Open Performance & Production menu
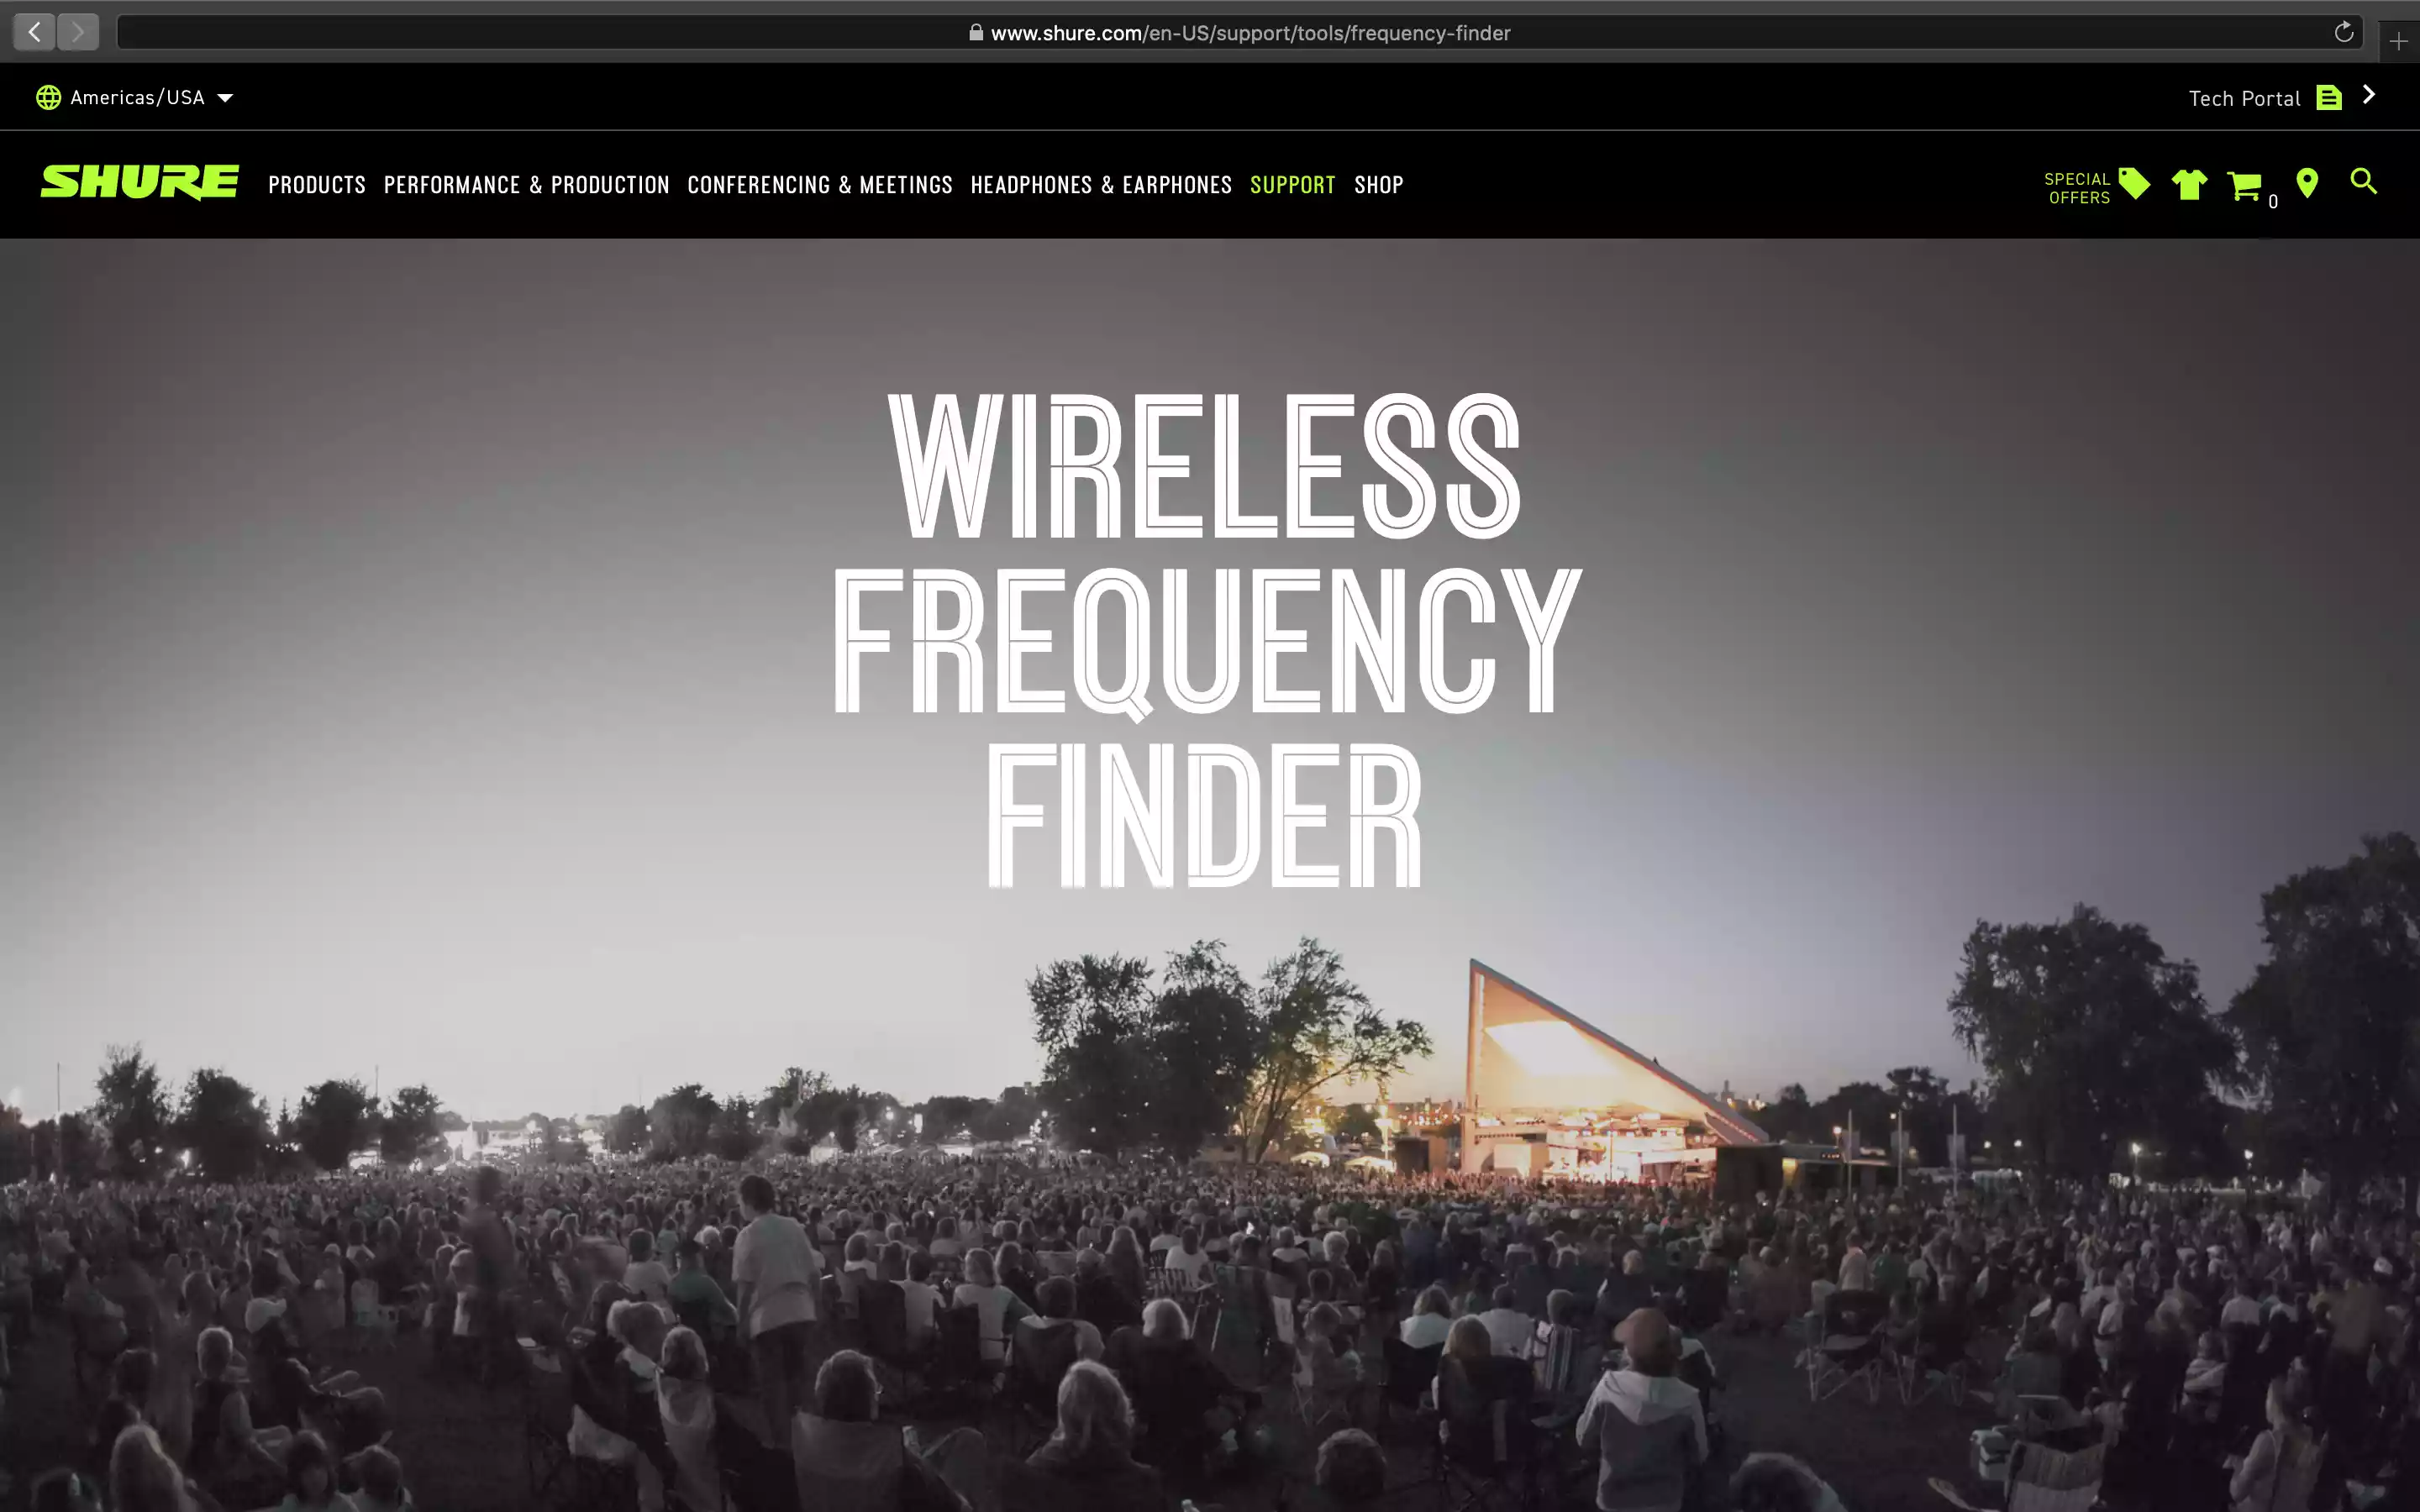 [x=526, y=185]
